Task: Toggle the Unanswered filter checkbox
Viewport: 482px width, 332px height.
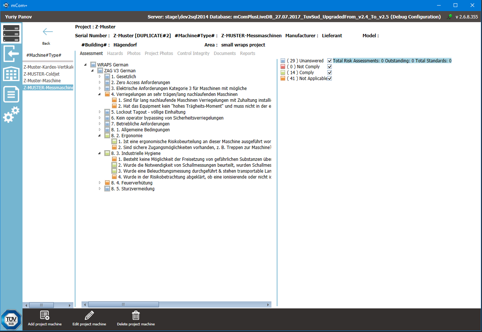Action: [330, 61]
